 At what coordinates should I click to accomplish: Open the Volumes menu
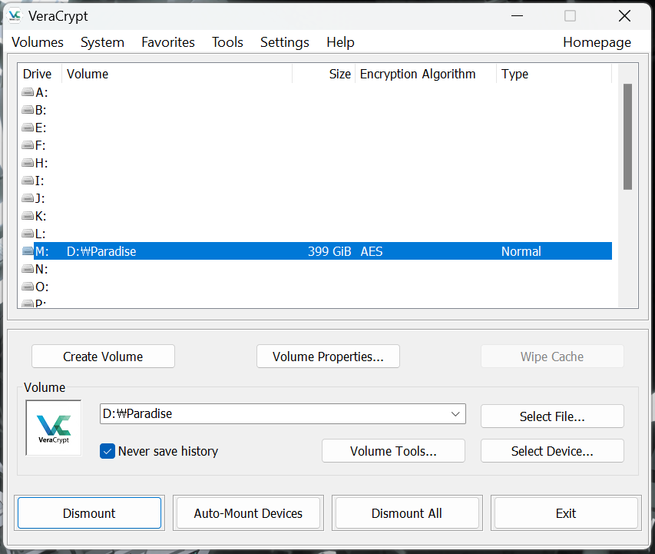(38, 42)
